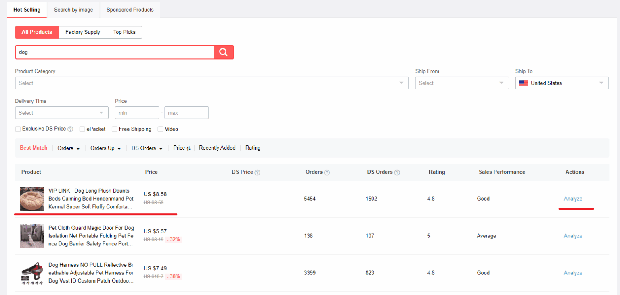Click the Orders column help icon
This screenshot has width=620, height=295.
tap(327, 172)
